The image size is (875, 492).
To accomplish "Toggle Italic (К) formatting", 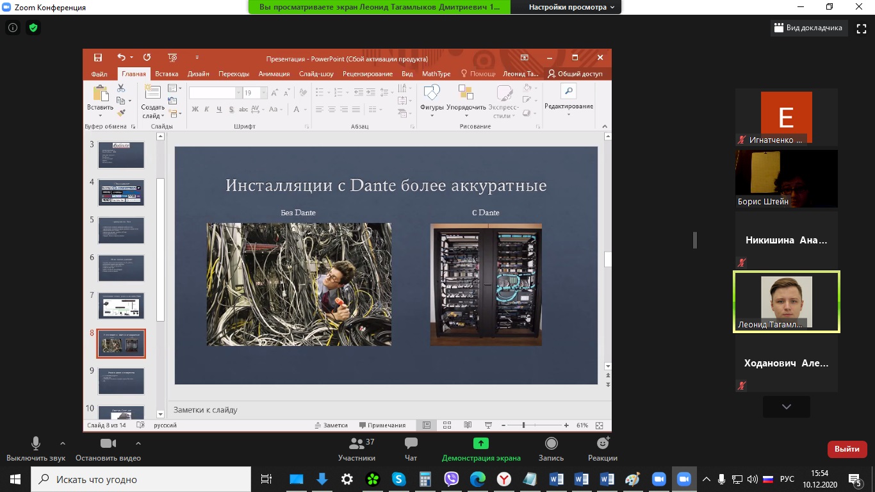I will 208,110.
